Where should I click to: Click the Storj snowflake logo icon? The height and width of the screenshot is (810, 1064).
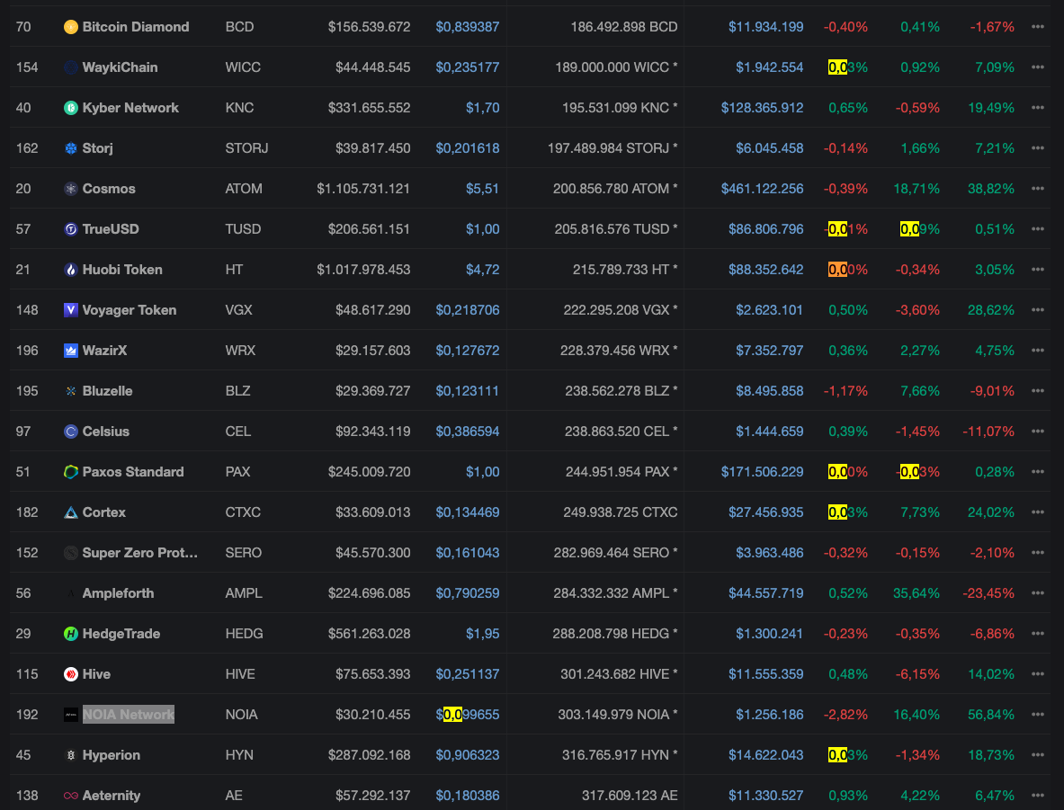71,148
